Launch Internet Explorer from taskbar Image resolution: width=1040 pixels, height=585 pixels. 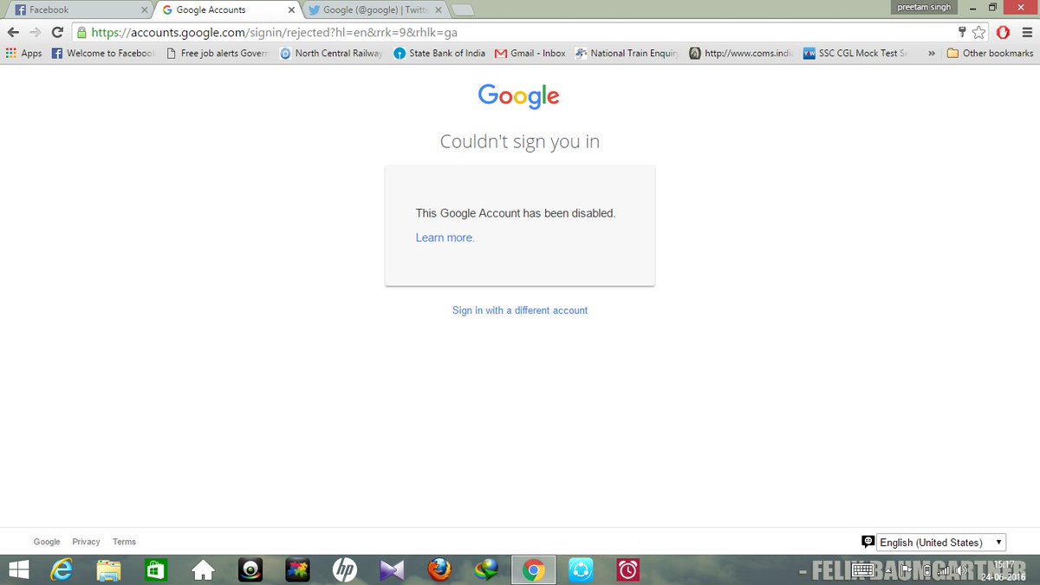click(x=62, y=570)
